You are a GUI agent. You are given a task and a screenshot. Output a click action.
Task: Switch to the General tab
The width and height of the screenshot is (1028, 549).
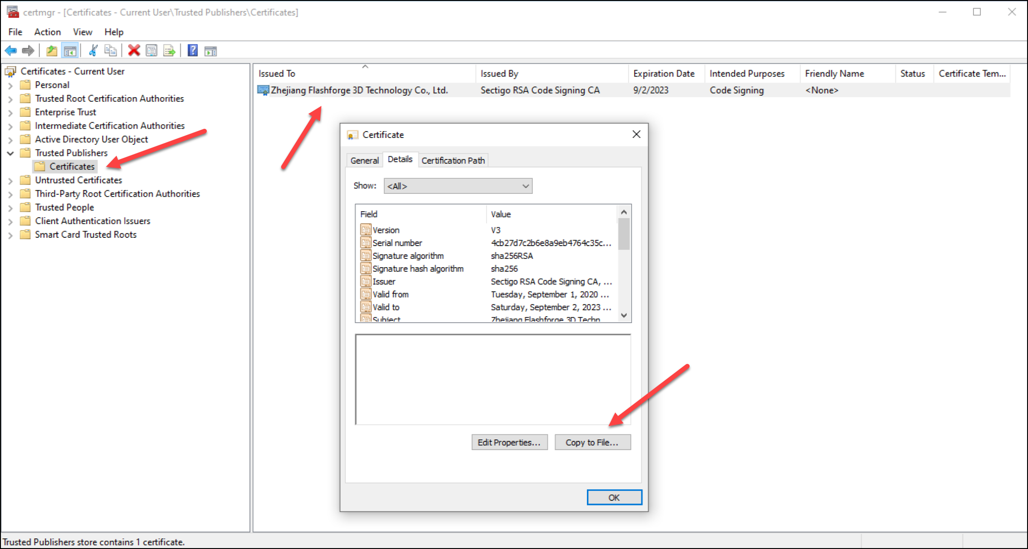(x=365, y=160)
